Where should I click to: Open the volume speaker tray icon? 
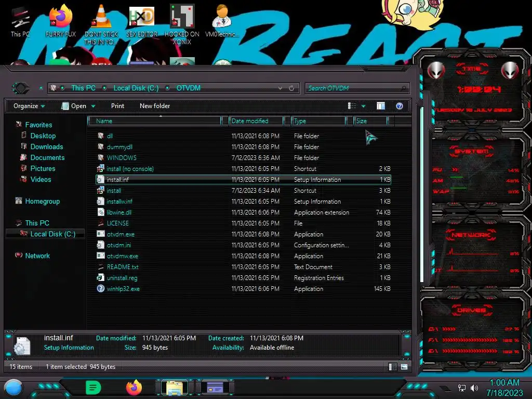pyautogui.click(x=474, y=388)
